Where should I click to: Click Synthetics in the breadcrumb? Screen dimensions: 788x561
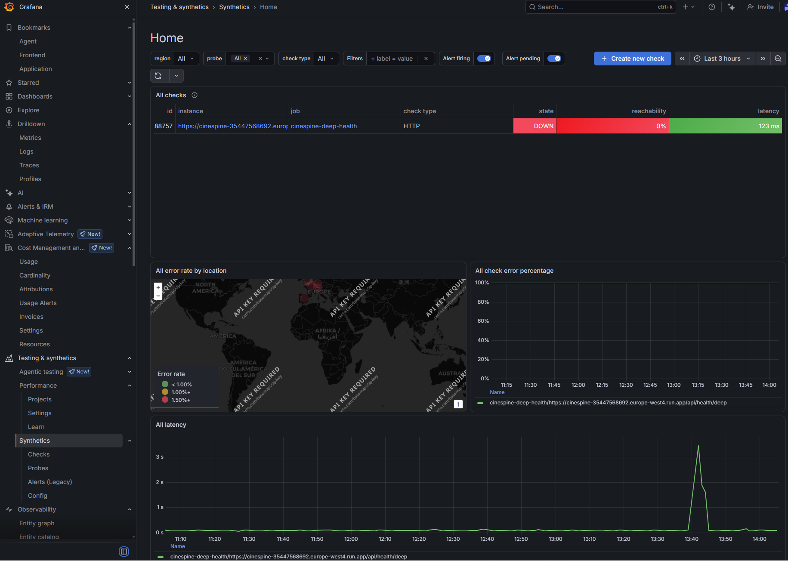234,7
